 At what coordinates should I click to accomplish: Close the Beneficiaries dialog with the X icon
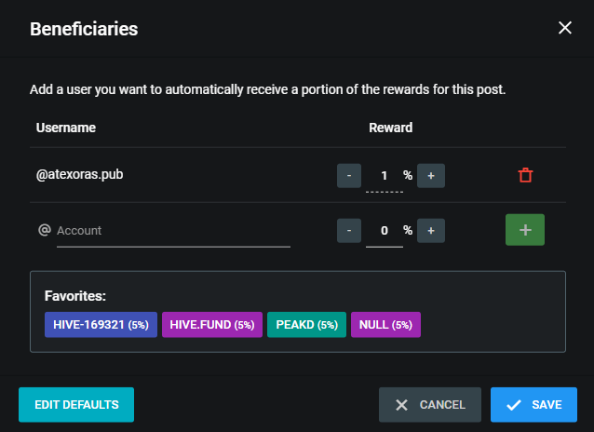(x=565, y=28)
